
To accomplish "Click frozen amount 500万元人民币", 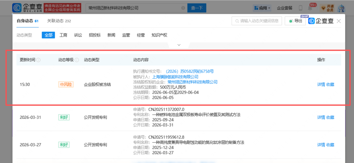I will coord(173,87).
